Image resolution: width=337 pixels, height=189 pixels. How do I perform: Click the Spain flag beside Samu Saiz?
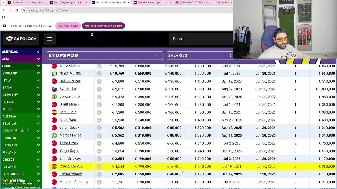click(x=54, y=112)
